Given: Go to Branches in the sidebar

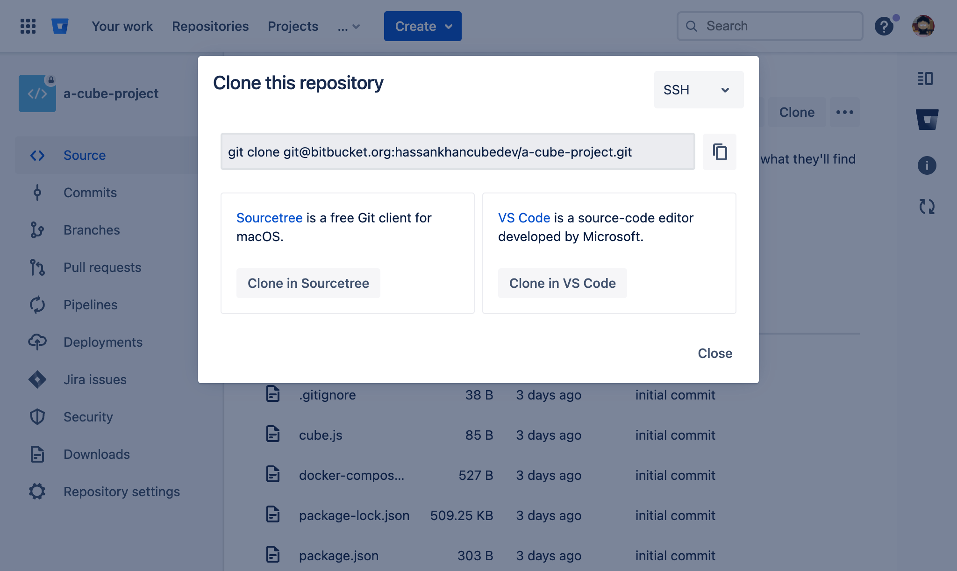Looking at the screenshot, I should (92, 230).
